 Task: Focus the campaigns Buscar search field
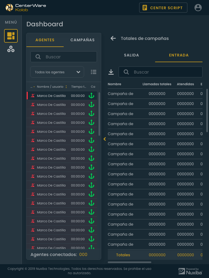(161, 72)
